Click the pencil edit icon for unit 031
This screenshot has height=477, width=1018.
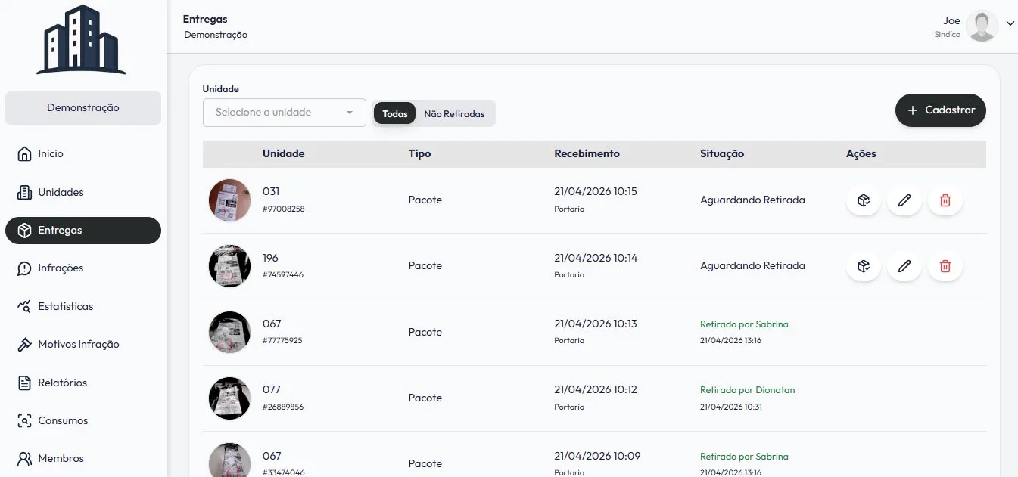point(904,200)
